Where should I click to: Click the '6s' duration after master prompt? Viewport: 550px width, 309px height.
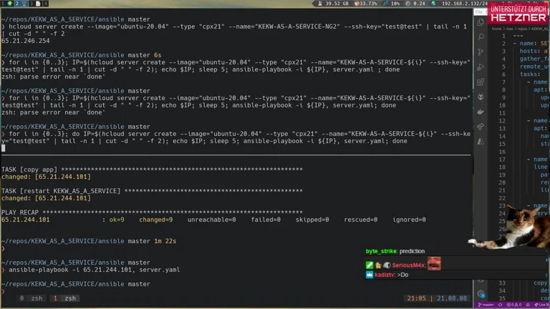158,55
